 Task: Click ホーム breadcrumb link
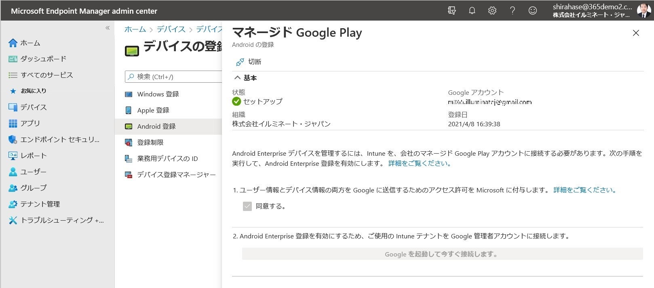click(135, 29)
